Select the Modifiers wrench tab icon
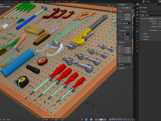The width and height of the screenshot is (161, 121). (137, 32)
